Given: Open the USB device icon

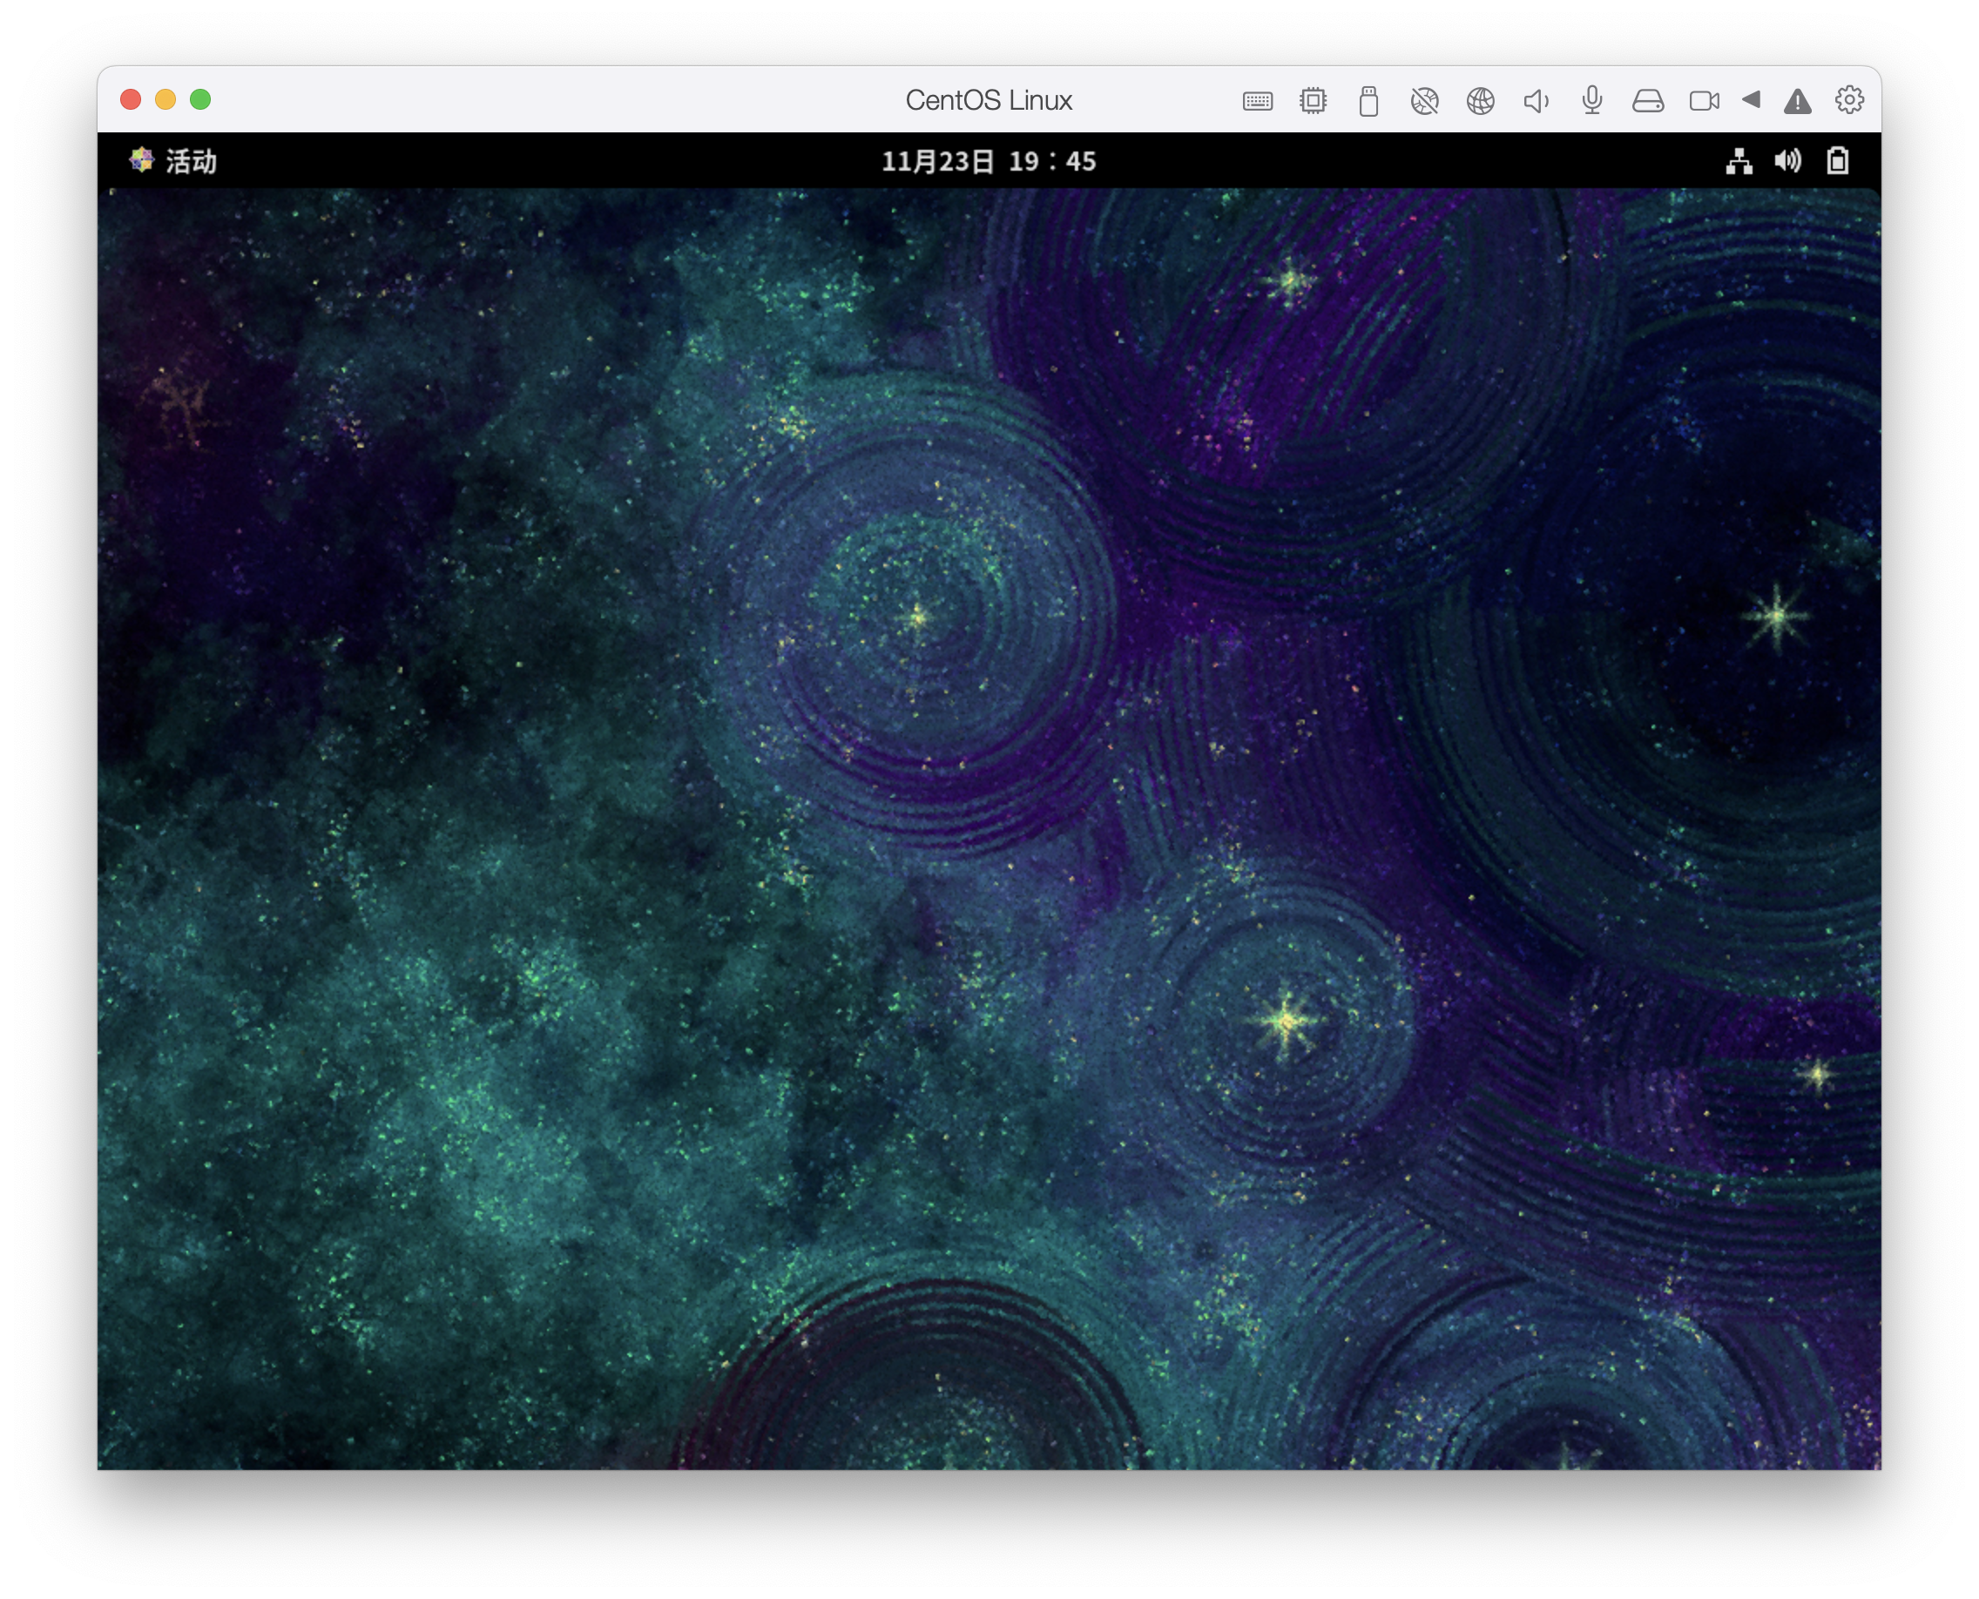Looking at the screenshot, I should [1369, 100].
